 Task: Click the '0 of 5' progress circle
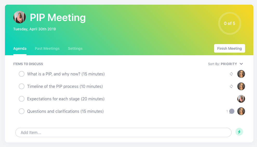[229, 23]
